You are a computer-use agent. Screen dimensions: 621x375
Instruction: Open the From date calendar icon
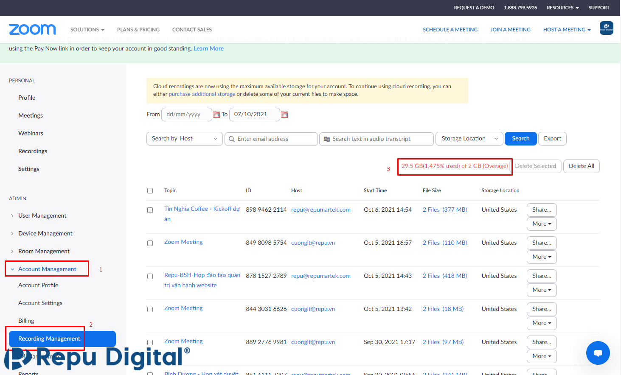pyautogui.click(x=216, y=115)
